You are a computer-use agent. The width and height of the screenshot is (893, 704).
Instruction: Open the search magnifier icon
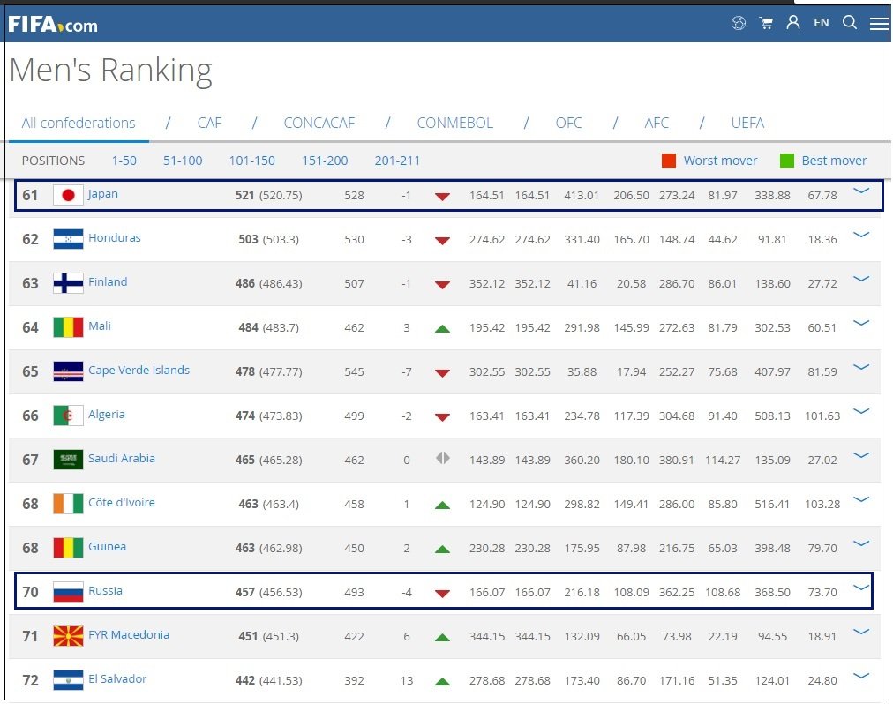(x=849, y=22)
